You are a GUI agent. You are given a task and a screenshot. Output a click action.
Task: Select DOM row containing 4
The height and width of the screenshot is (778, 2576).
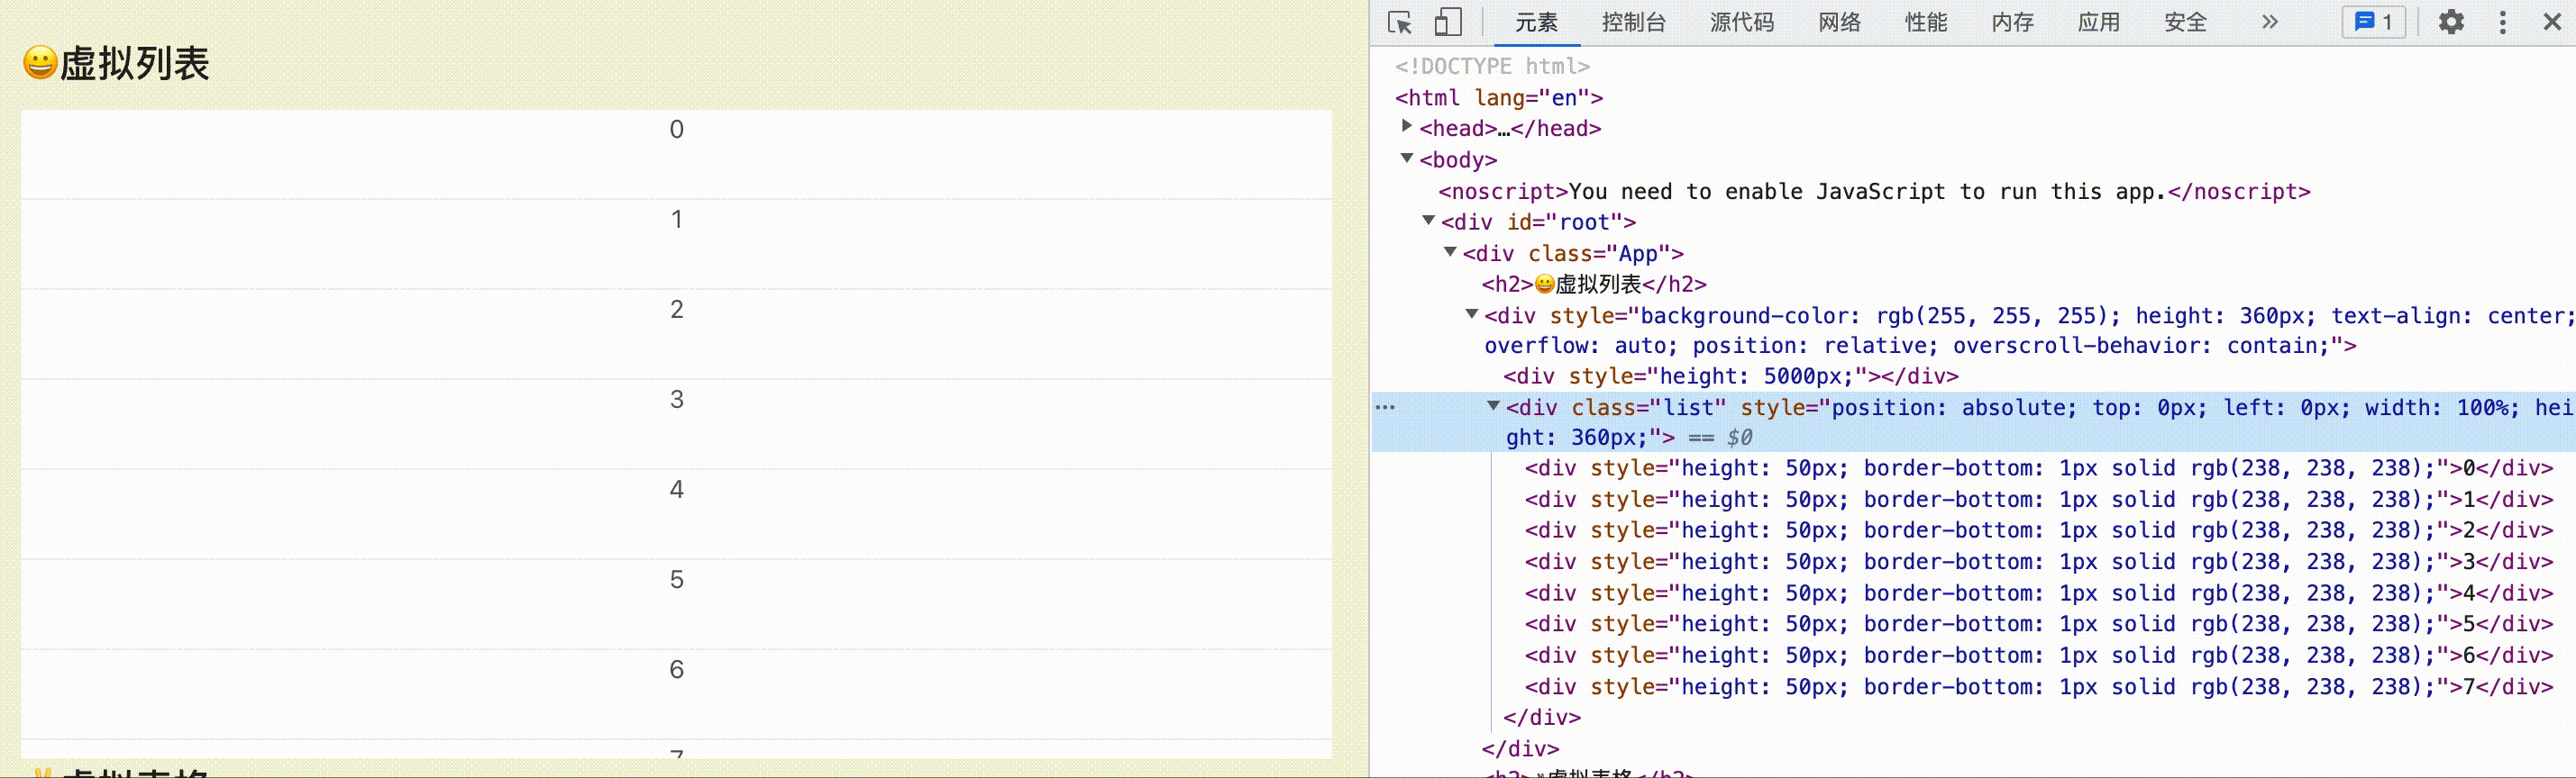(x=2038, y=593)
